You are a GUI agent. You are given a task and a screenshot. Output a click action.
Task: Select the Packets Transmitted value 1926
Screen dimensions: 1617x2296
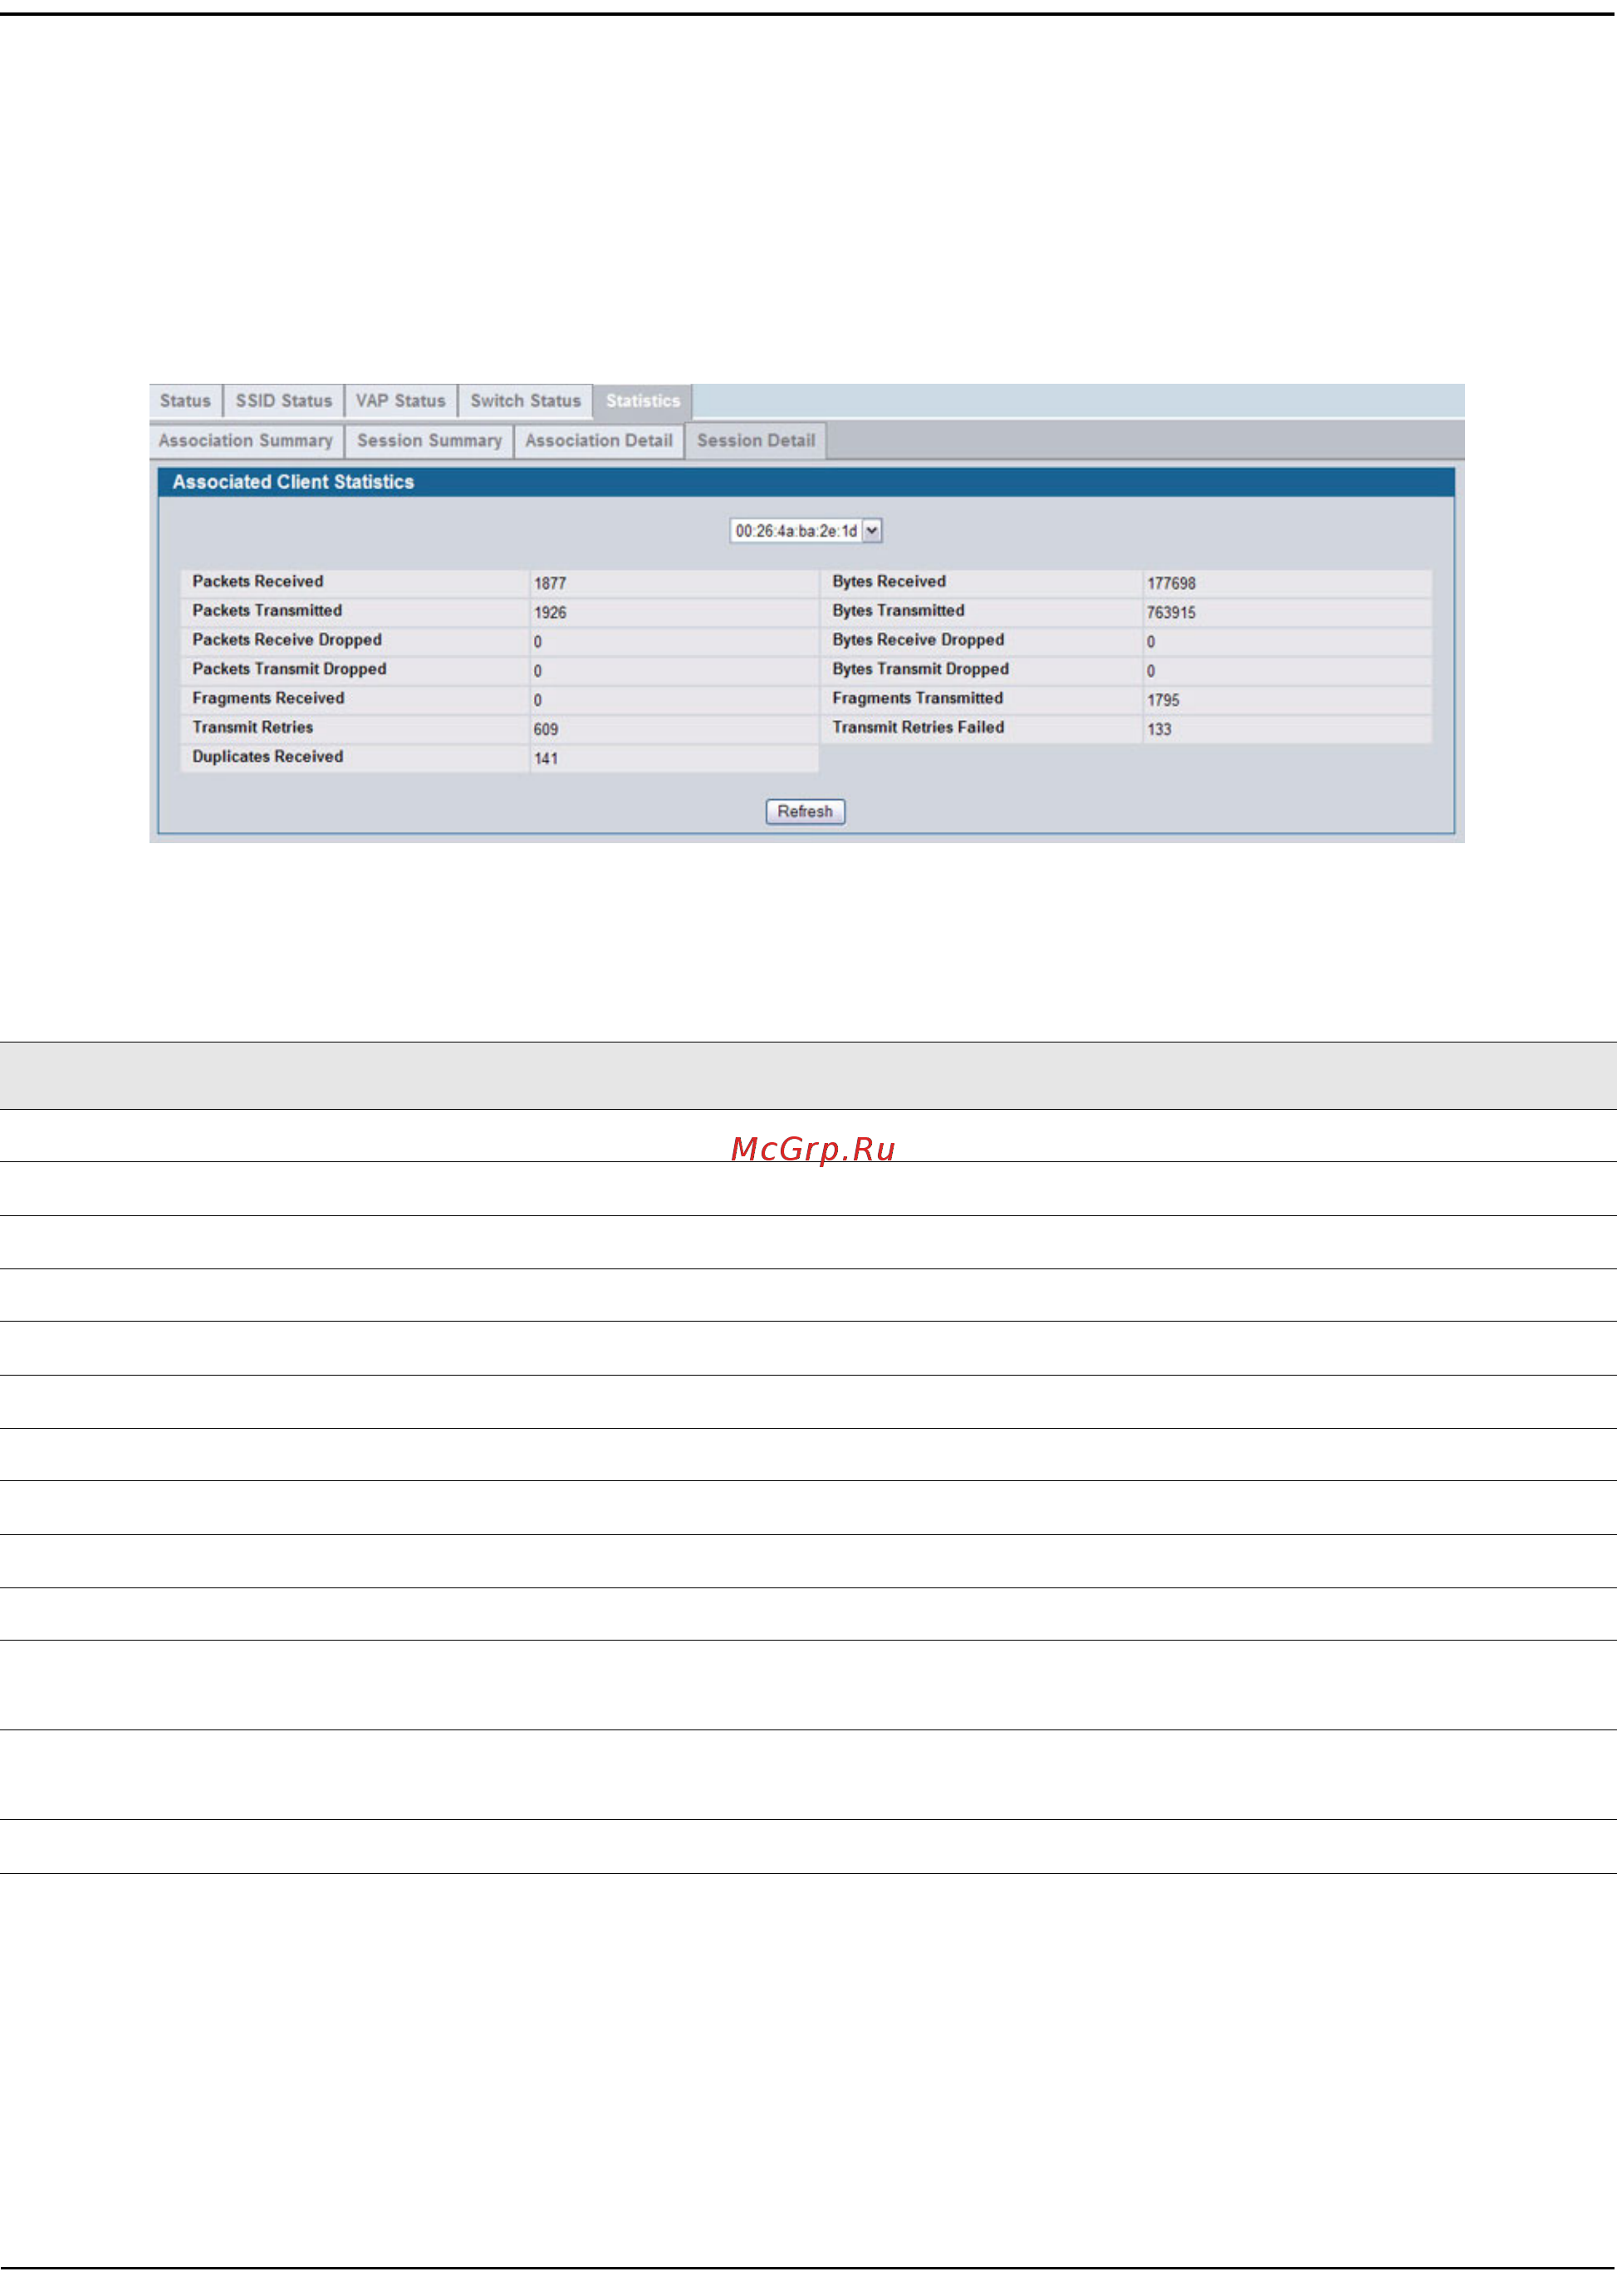[x=550, y=612]
